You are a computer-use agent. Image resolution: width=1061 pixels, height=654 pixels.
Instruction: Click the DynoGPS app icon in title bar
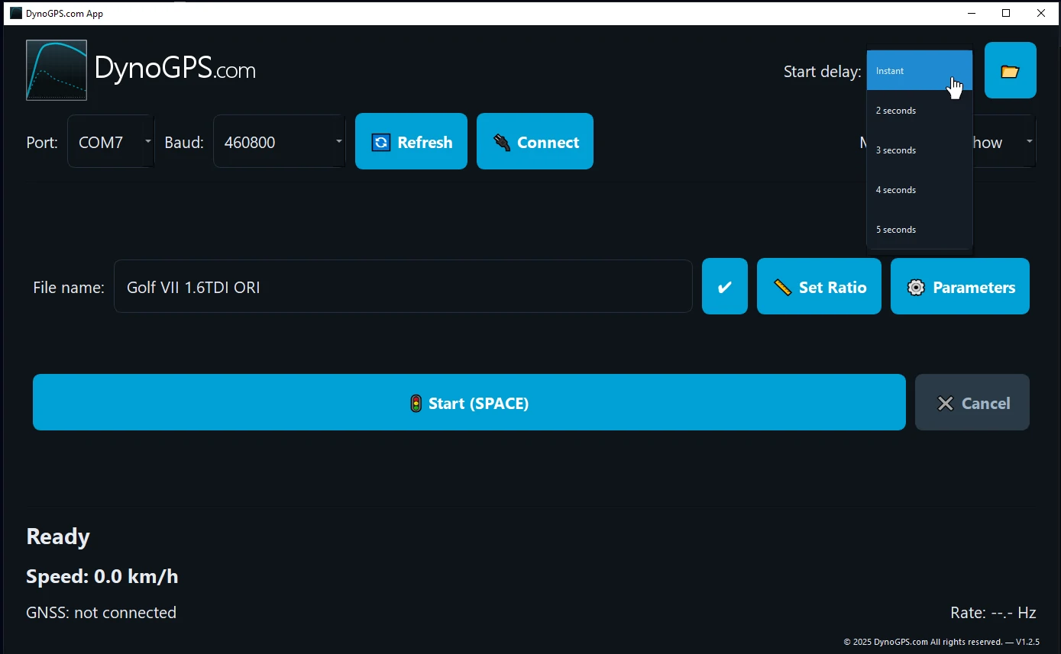tap(15, 12)
